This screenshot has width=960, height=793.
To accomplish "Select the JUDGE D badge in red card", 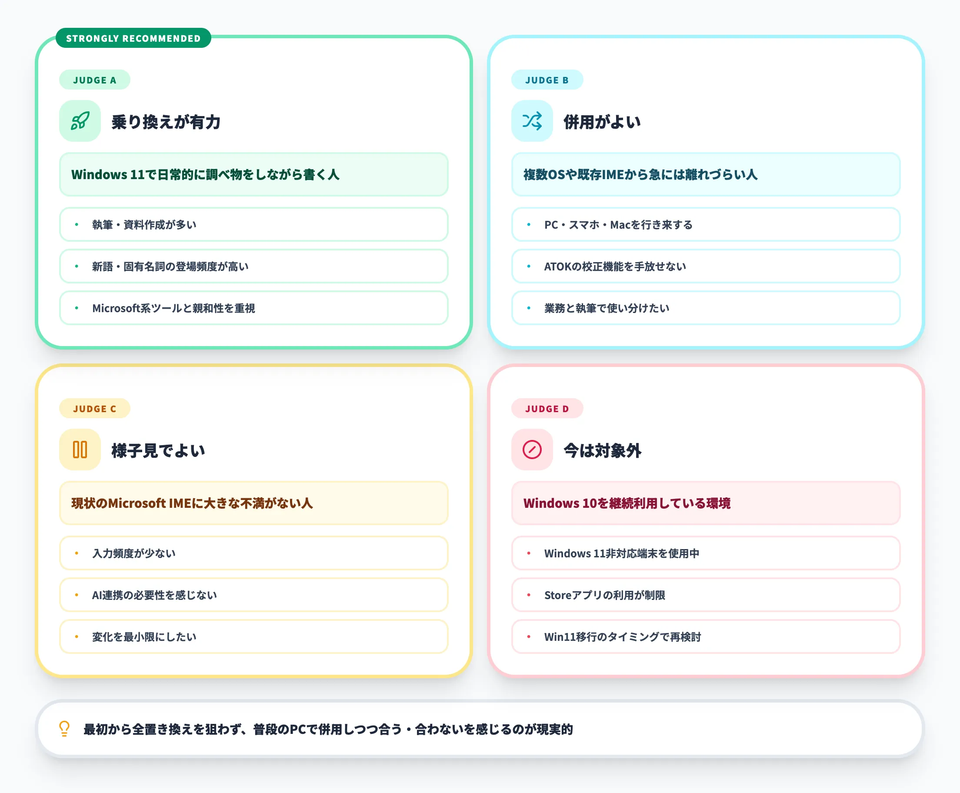I will click(547, 408).
